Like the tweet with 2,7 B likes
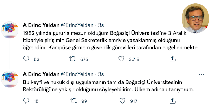 click(121, 59)
